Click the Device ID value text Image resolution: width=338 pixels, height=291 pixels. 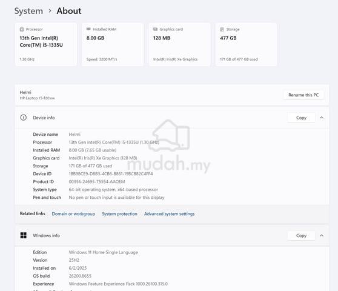(111, 174)
